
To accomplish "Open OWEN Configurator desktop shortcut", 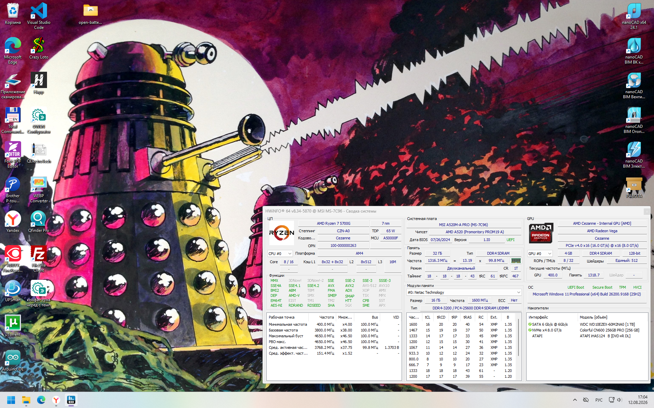I will point(39,120).
